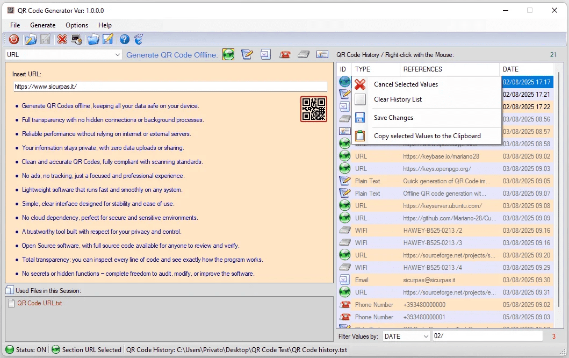Select the URL globe generator icon
This screenshot has height=358, width=569.
(228, 54)
